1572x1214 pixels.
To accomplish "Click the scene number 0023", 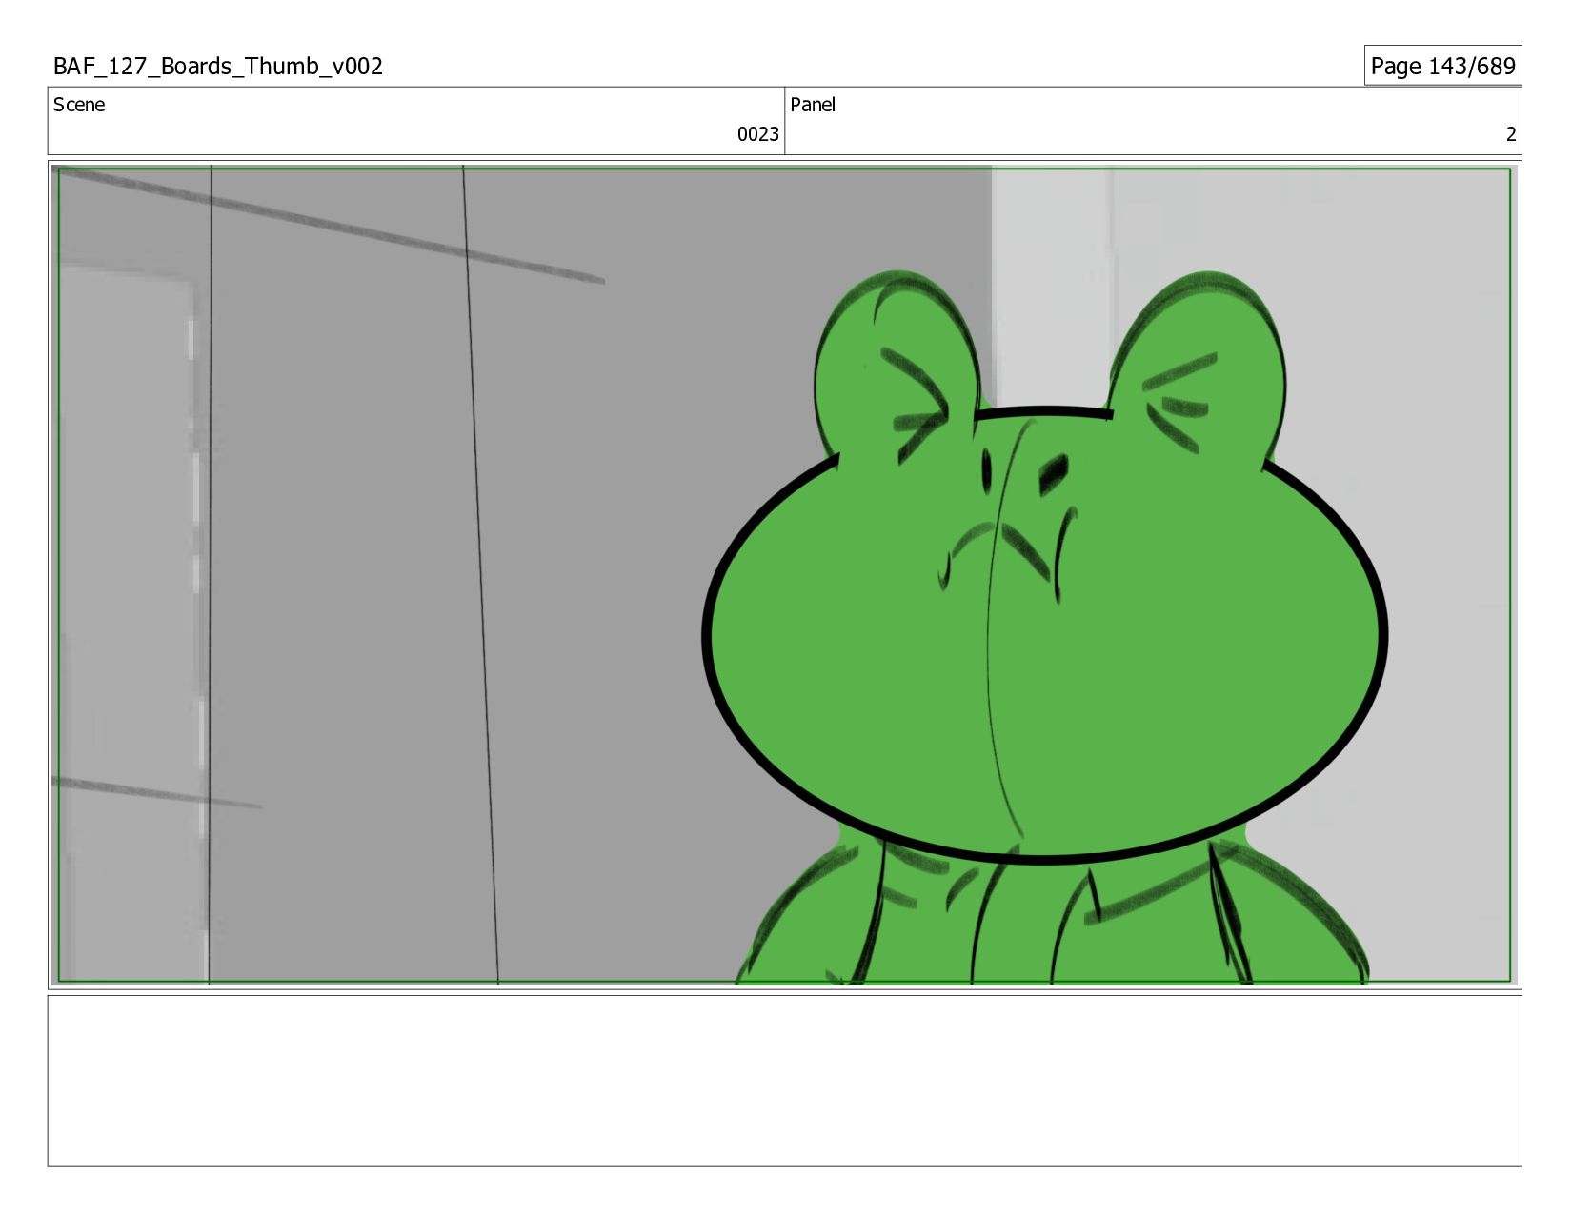I will [x=757, y=134].
